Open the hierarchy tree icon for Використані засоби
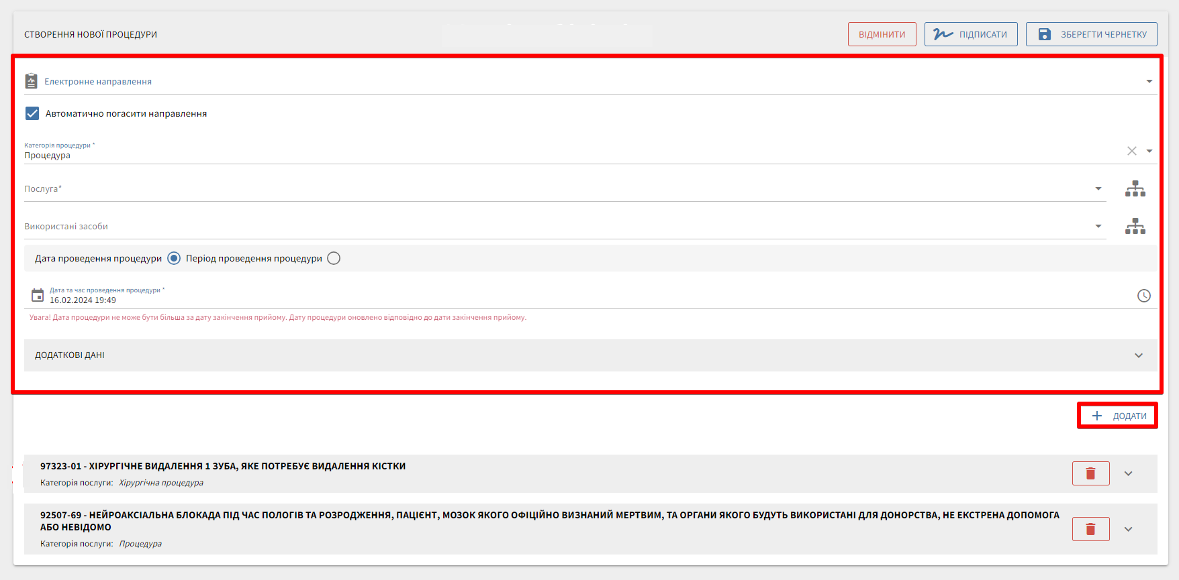The width and height of the screenshot is (1179, 580). [x=1135, y=227]
